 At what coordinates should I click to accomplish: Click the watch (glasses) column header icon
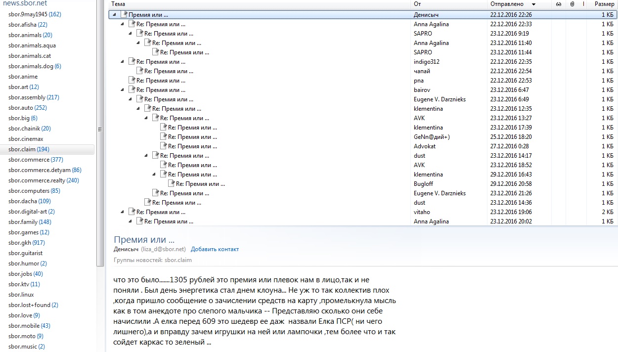[558, 4]
